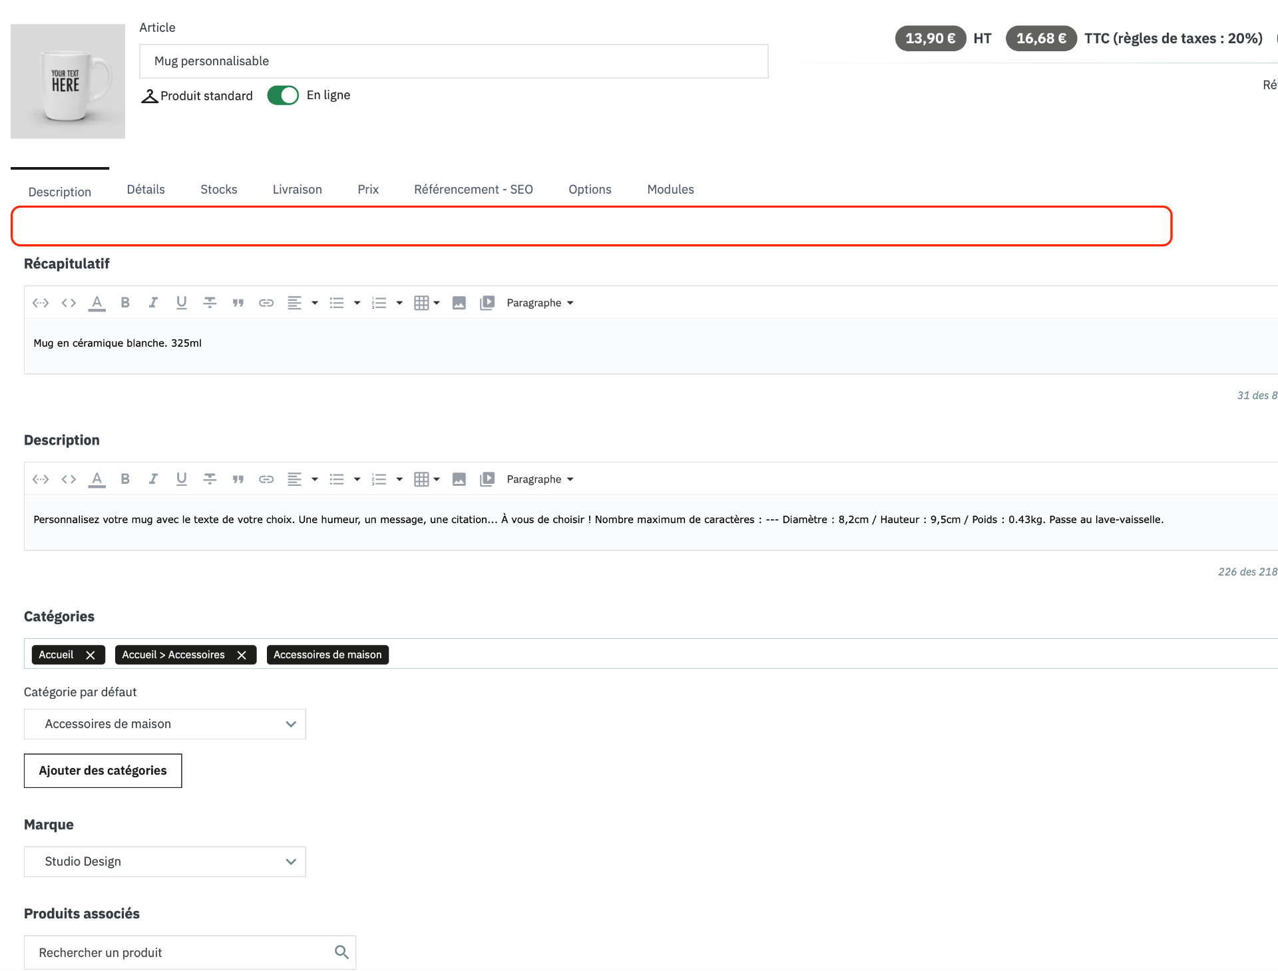1278x971 pixels.
Task: Click media embed icon in Récapitulatif toolbar
Action: pos(487,303)
